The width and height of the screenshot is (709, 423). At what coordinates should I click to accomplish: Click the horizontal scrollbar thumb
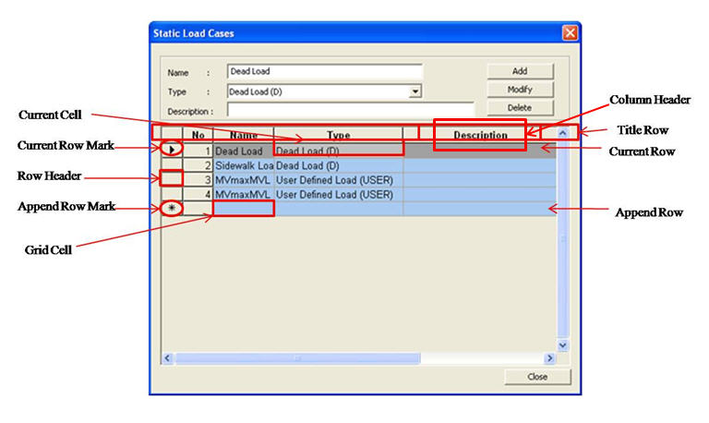(297, 357)
